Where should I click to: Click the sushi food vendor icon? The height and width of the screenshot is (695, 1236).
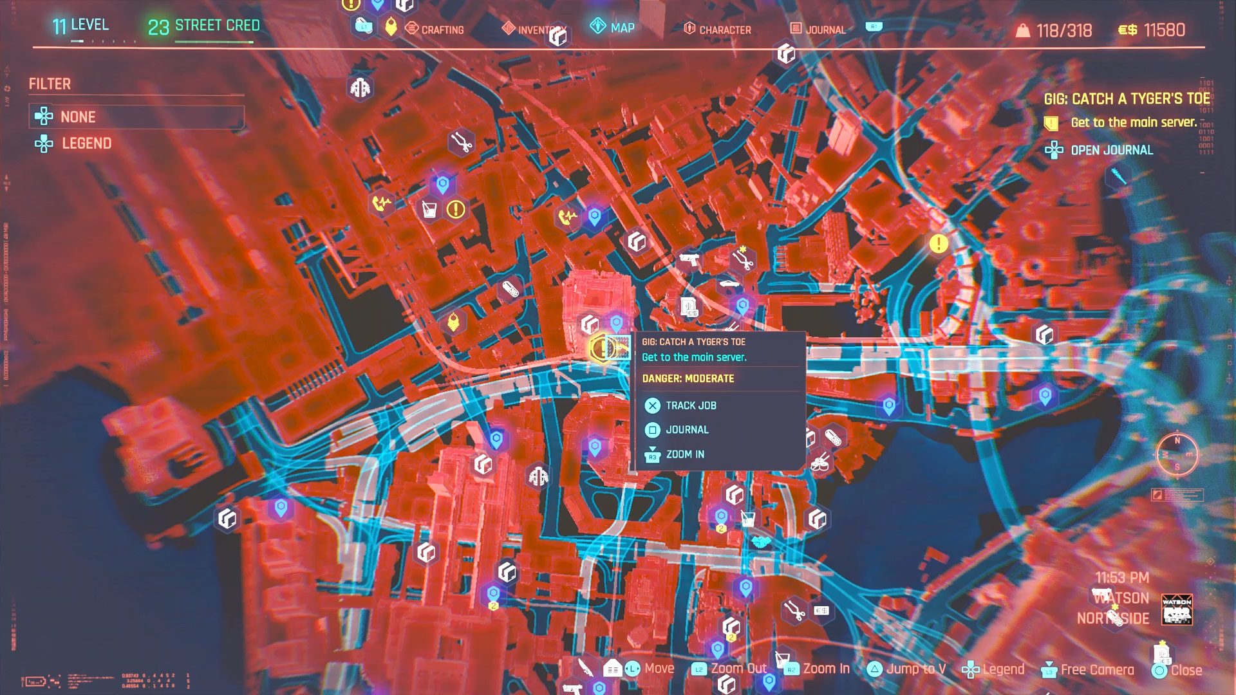pos(819,461)
